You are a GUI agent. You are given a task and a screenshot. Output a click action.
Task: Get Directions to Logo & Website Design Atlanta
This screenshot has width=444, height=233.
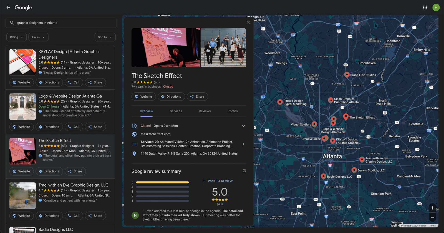tap(49, 127)
